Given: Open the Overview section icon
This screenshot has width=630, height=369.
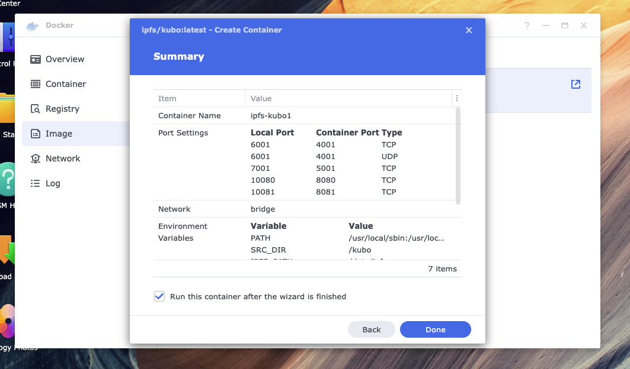Looking at the screenshot, I should (x=36, y=59).
